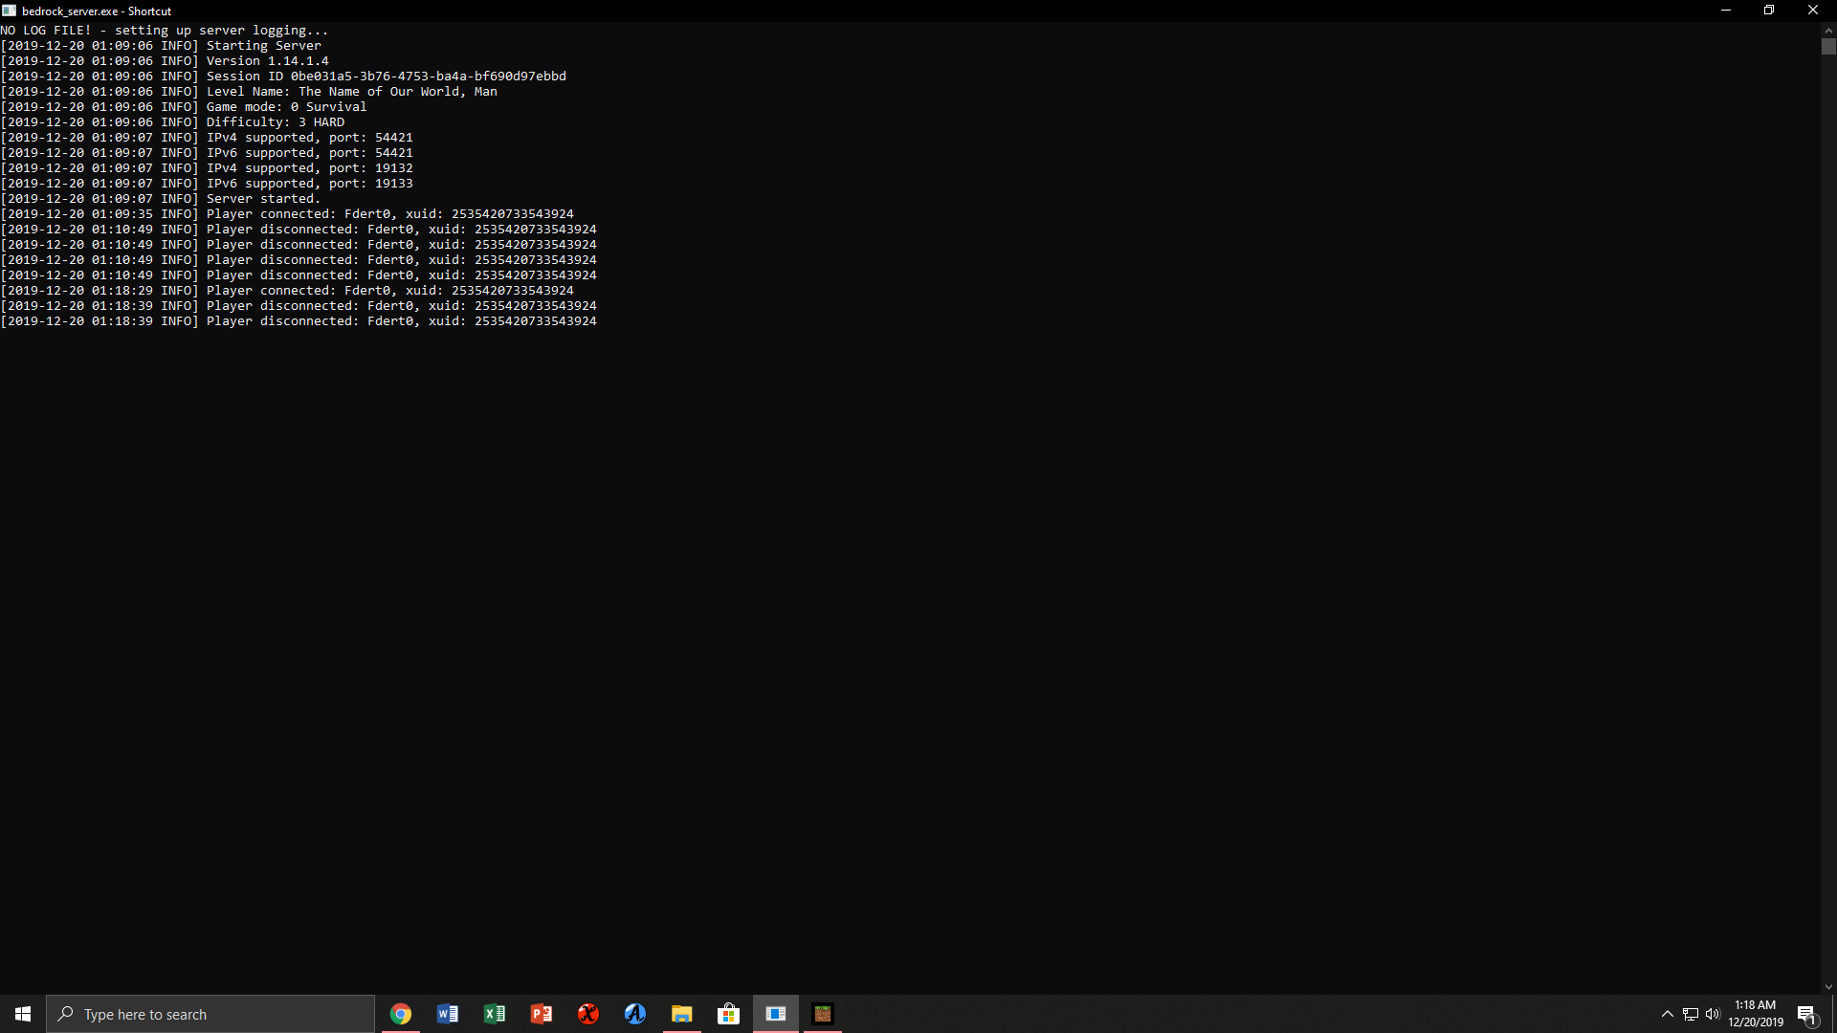The image size is (1837, 1033).
Task: Open the clock showing 1:18 AM
Action: tap(1756, 1014)
